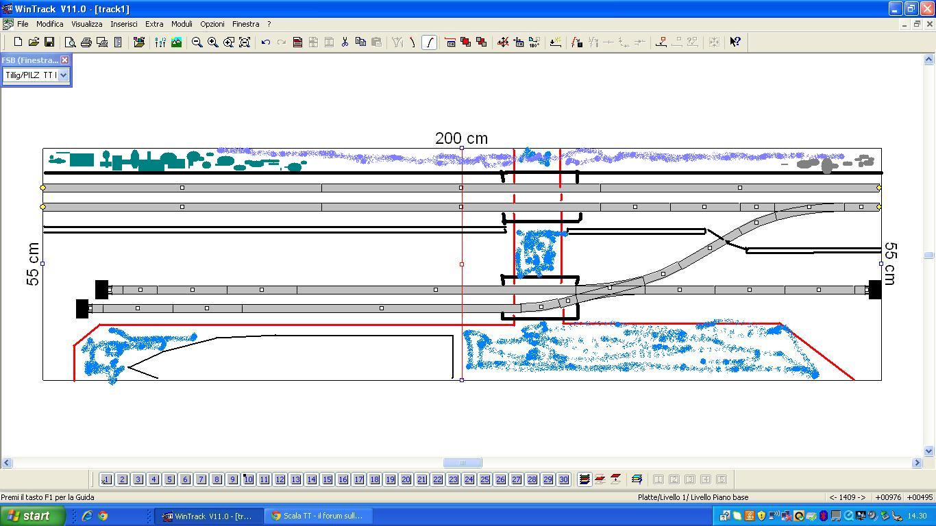Image resolution: width=936 pixels, height=526 pixels.
Task: Click the Windows start button
Action: pos(33,516)
